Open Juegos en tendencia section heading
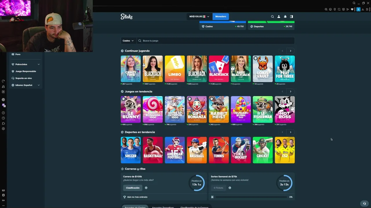Screen dimensions: 371x208 click(139, 92)
